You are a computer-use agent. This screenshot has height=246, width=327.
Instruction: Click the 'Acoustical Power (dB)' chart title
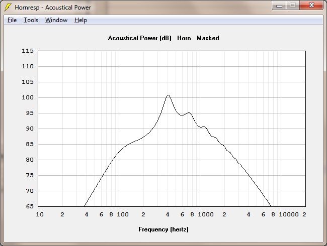(140, 38)
